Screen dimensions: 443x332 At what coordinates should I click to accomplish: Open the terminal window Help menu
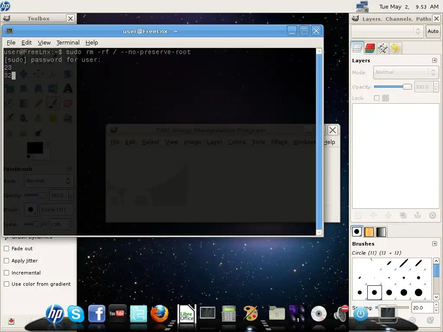coord(92,43)
